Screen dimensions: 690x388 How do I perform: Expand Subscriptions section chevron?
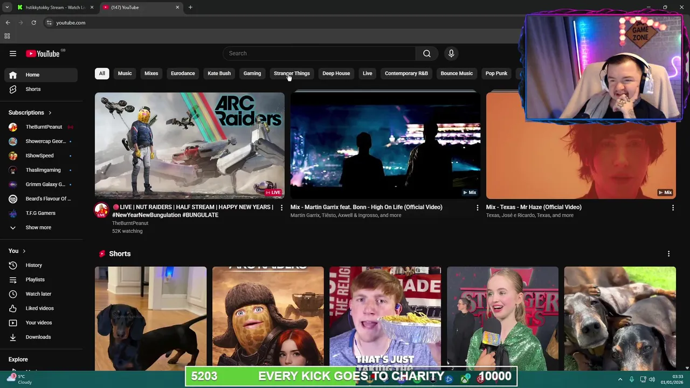(x=50, y=113)
